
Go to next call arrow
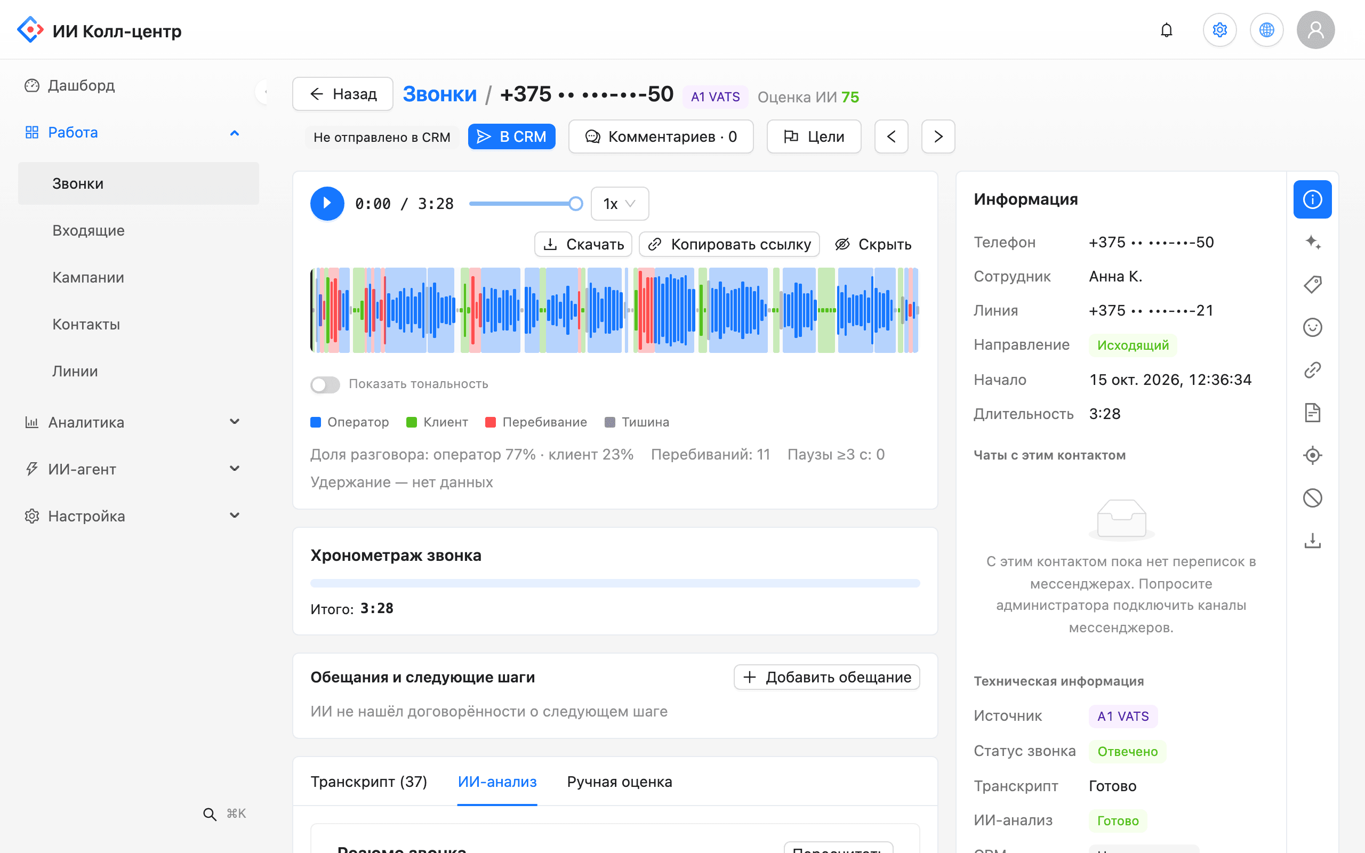click(x=938, y=136)
